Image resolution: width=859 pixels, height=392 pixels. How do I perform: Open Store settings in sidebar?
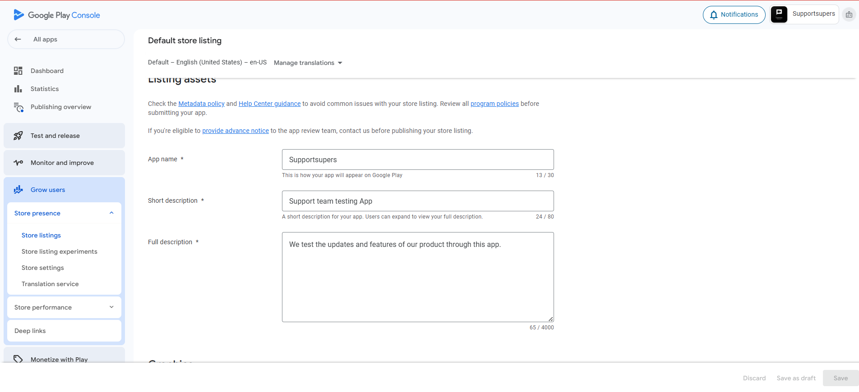point(43,268)
